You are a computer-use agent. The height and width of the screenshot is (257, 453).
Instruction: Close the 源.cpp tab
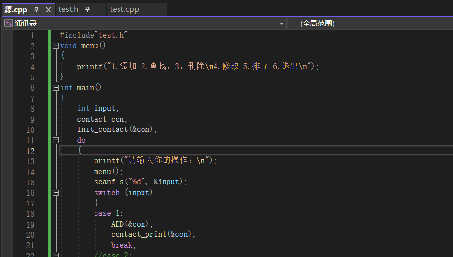coord(48,9)
